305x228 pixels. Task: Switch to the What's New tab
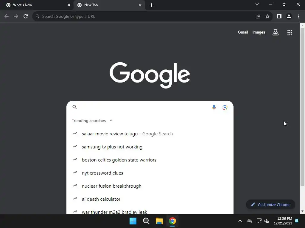tap(37, 5)
